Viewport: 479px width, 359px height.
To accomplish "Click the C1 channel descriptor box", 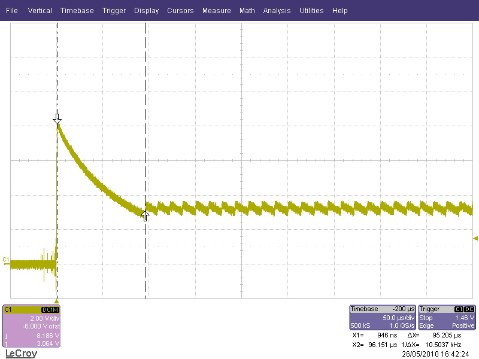I will pyautogui.click(x=32, y=326).
